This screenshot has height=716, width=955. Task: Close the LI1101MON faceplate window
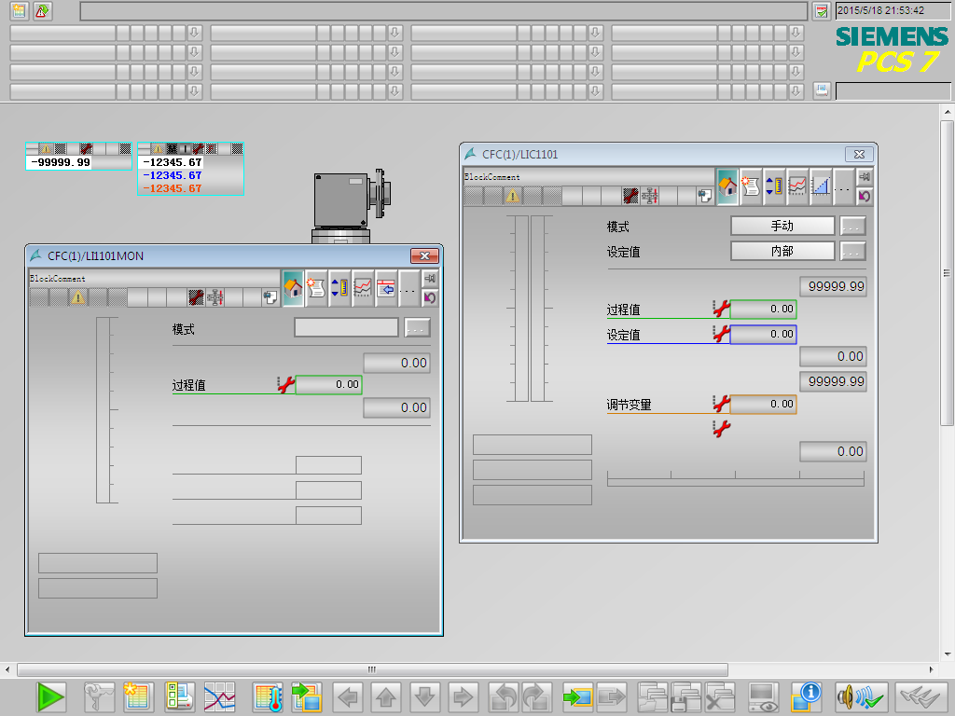pyautogui.click(x=424, y=255)
